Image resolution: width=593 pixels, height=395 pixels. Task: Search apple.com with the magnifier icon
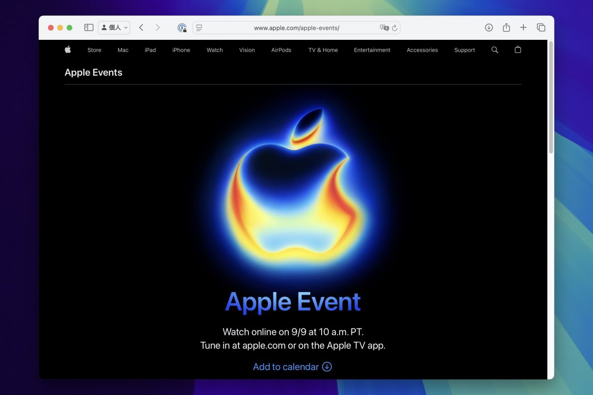(x=494, y=50)
